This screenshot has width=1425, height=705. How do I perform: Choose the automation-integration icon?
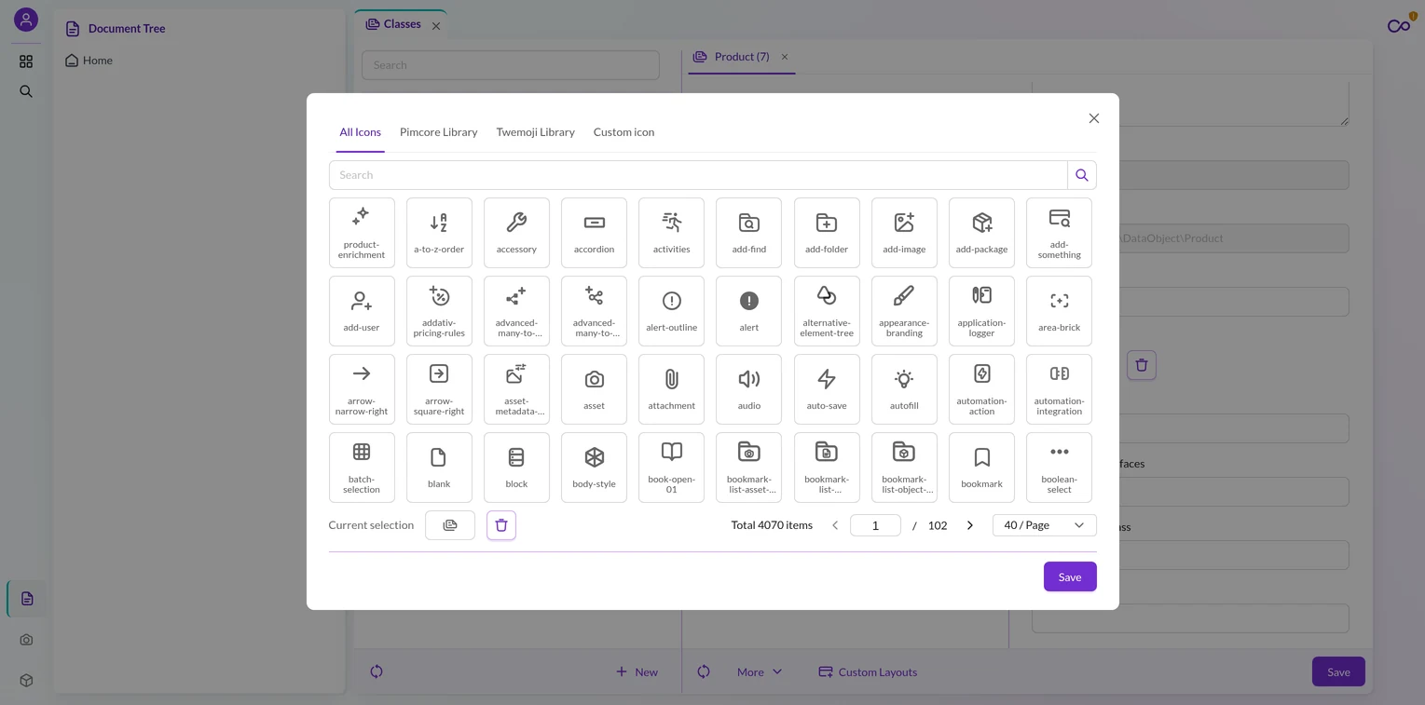[1059, 388]
